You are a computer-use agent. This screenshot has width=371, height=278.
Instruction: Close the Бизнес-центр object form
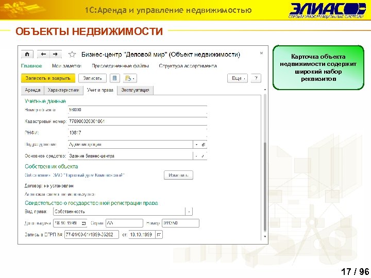pos(261,53)
